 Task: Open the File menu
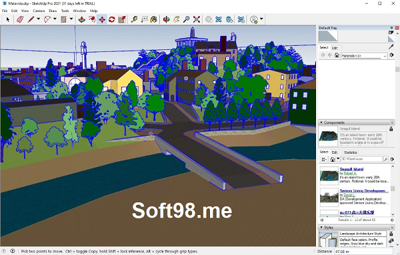point(5,11)
